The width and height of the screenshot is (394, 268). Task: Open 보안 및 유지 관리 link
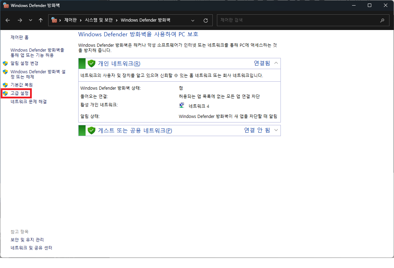[x=27, y=240]
